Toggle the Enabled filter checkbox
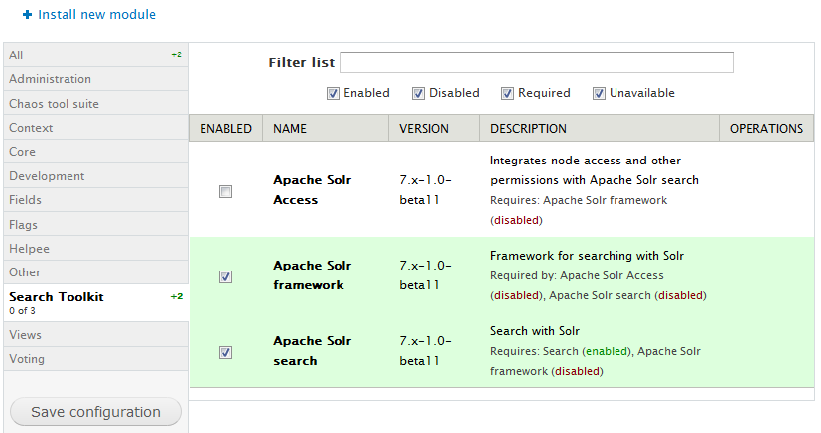 point(333,94)
